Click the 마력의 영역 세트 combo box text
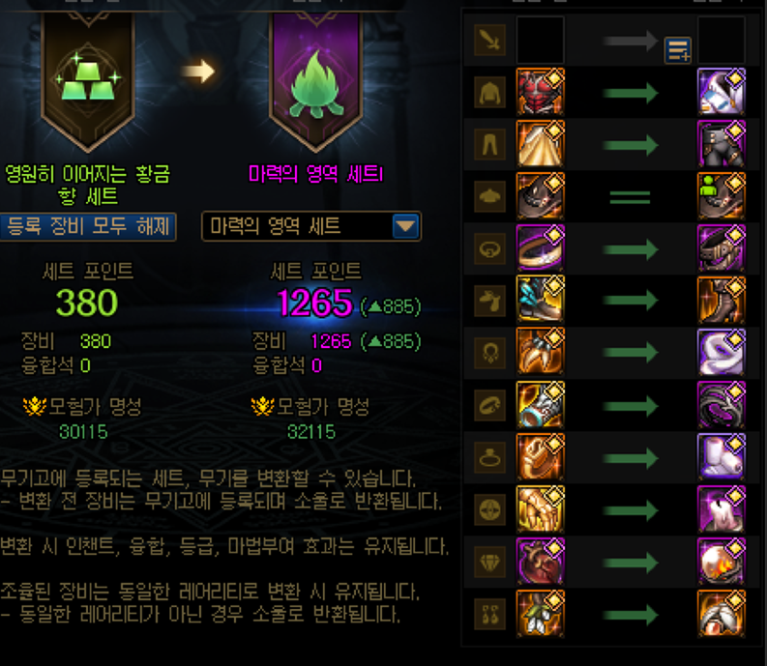The height and width of the screenshot is (666, 767). [275, 226]
